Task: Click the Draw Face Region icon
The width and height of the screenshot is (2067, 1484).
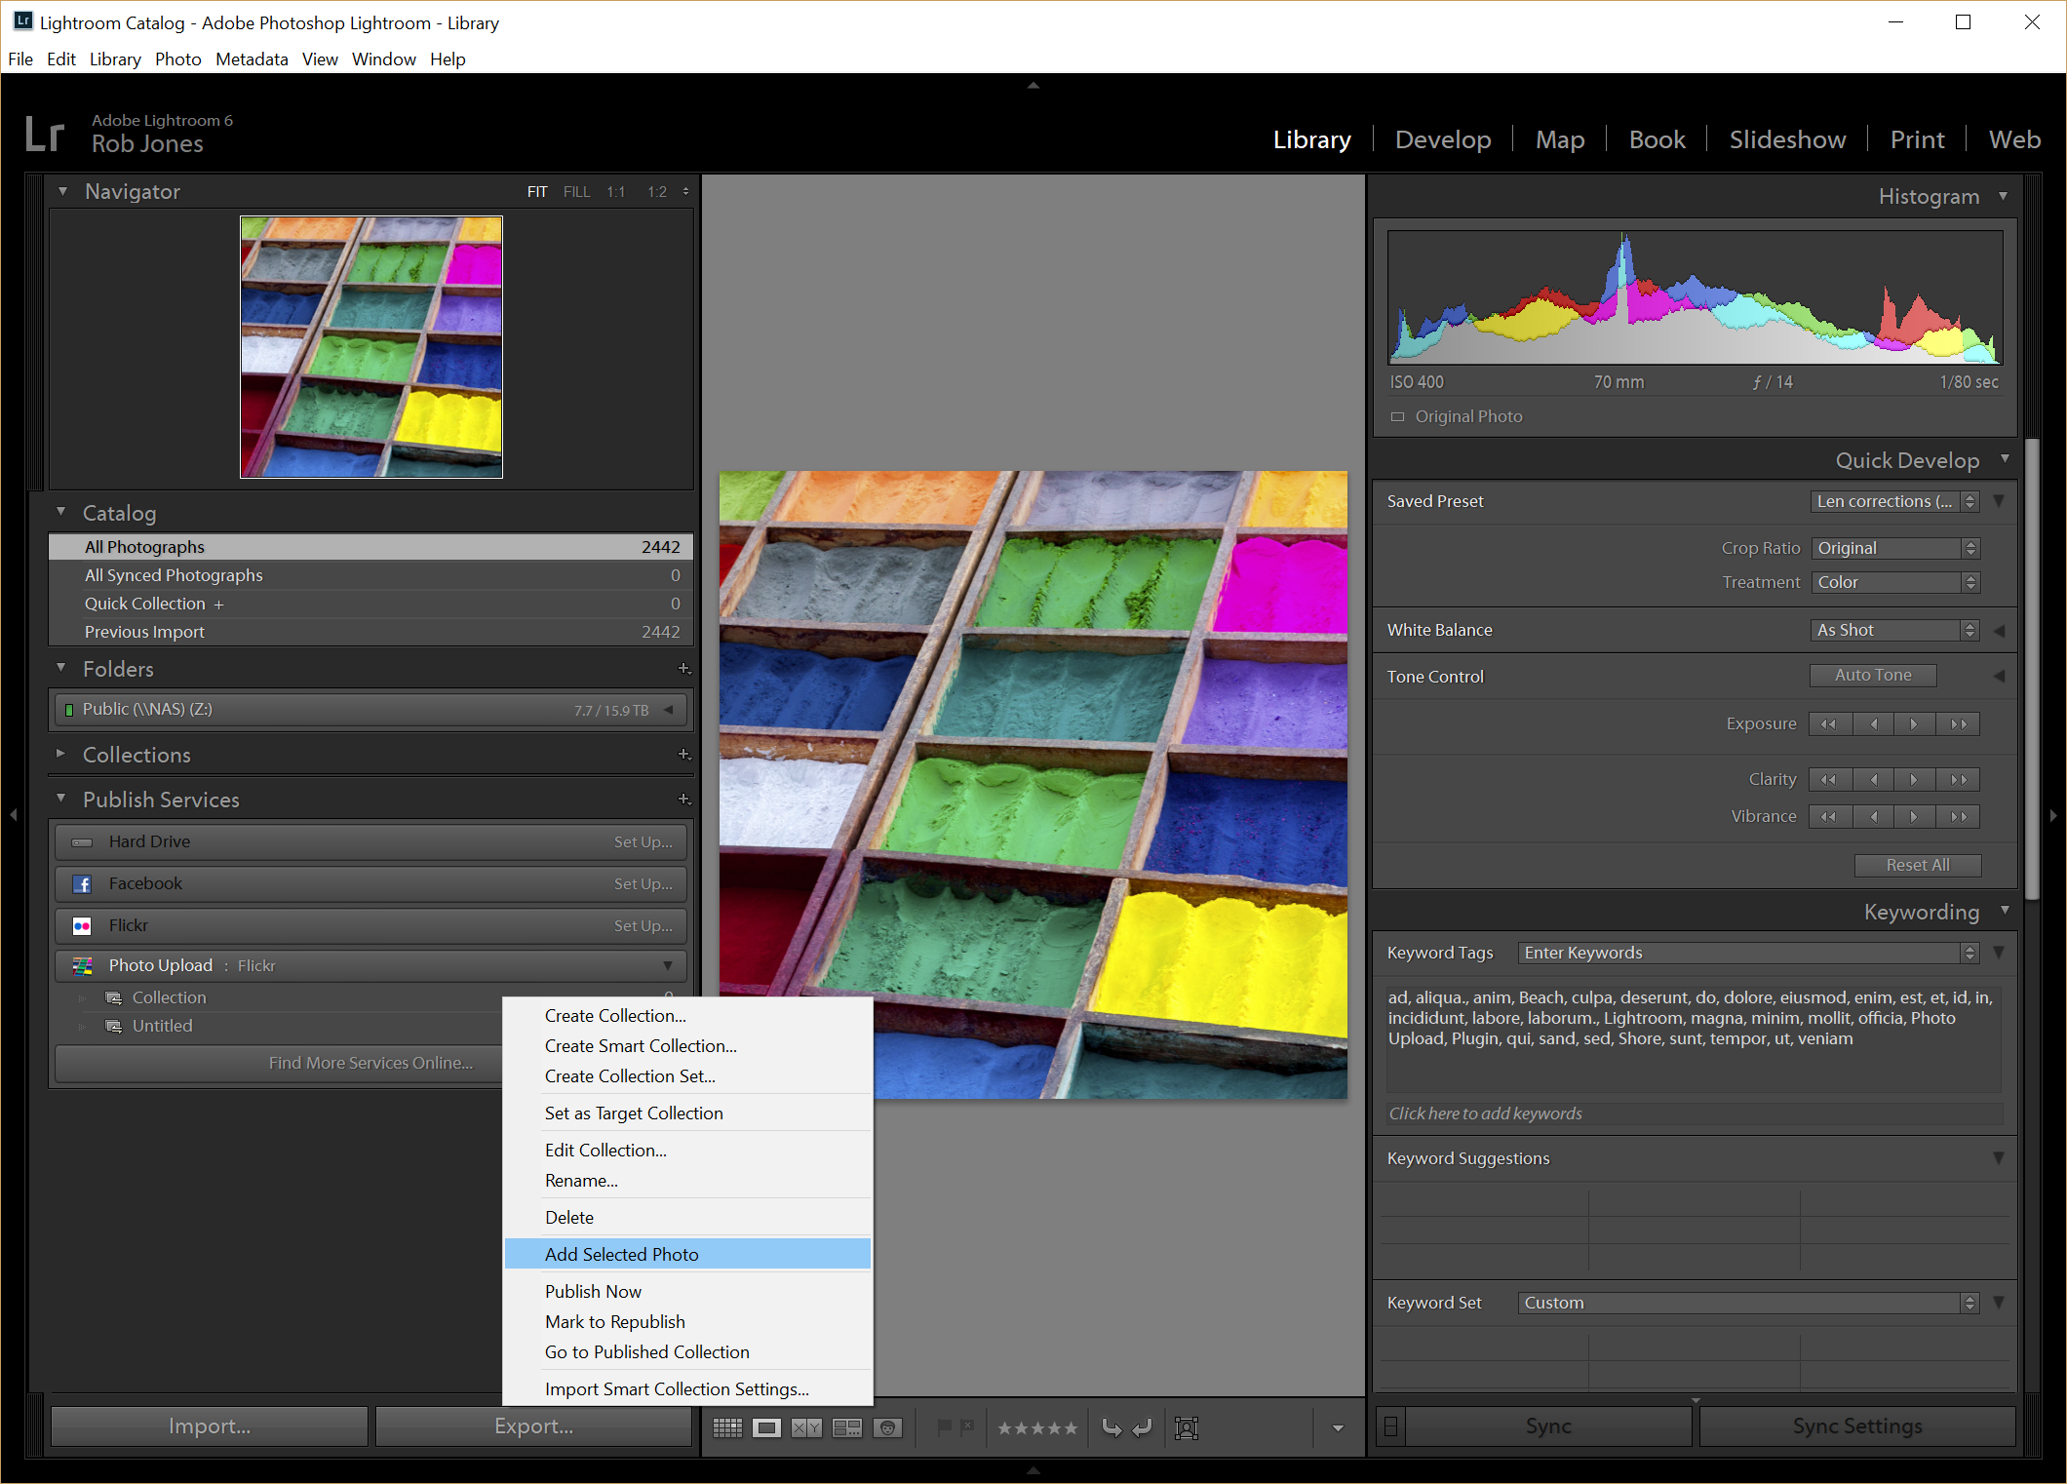Action: [x=1187, y=1427]
